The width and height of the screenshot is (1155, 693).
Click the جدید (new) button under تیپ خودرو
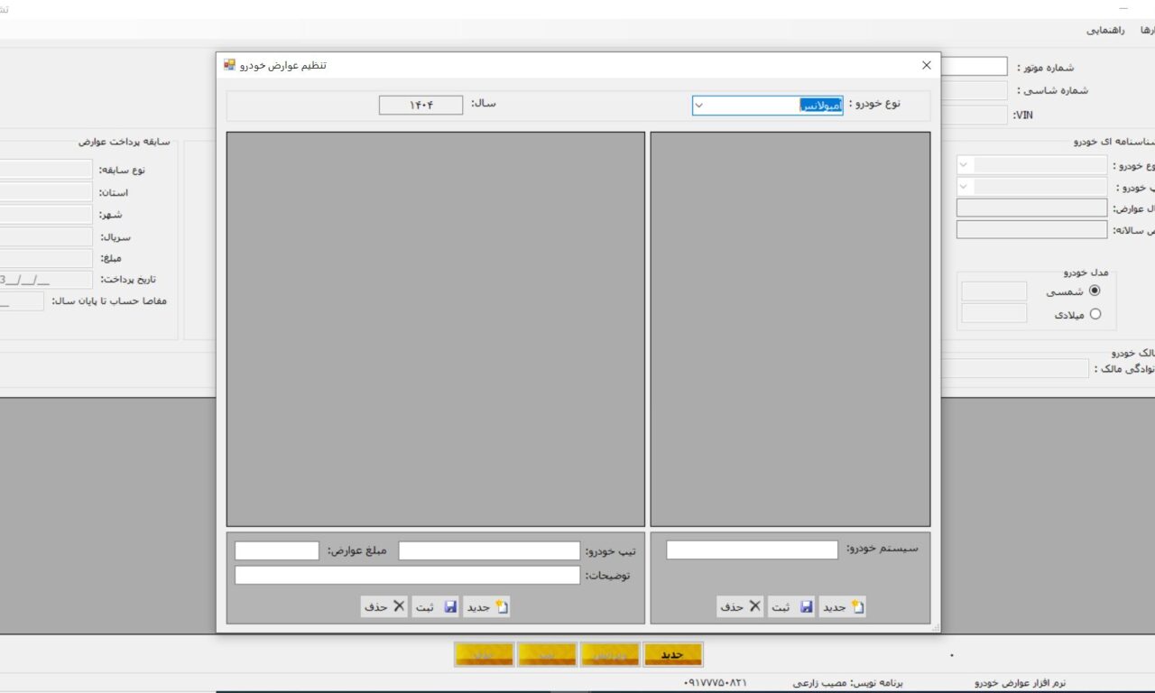tap(487, 607)
